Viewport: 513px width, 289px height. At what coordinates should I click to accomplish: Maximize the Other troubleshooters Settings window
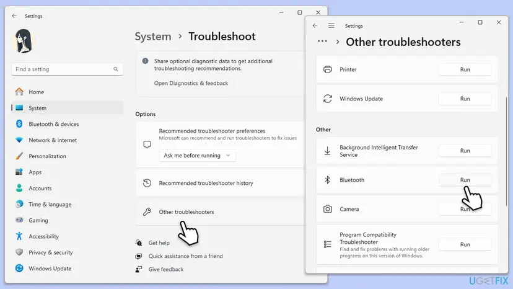480,22
